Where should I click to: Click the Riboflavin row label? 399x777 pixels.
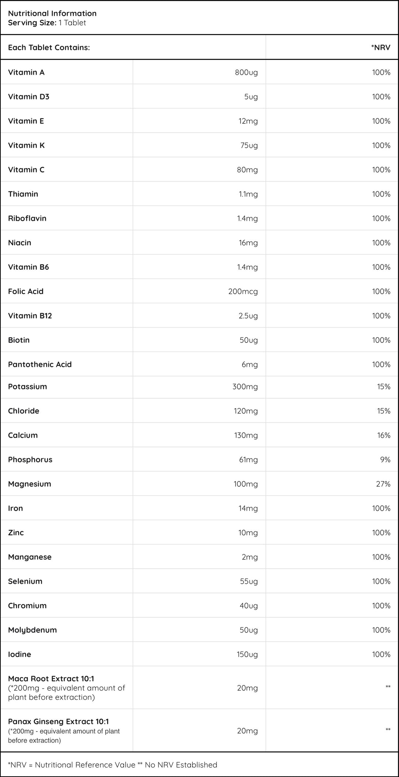pyautogui.click(x=27, y=218)
